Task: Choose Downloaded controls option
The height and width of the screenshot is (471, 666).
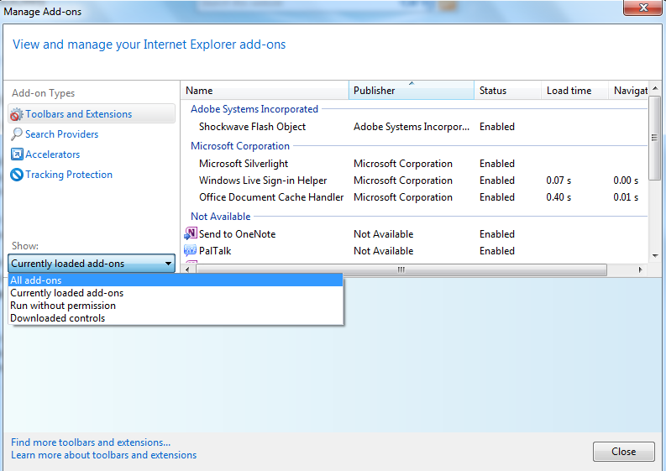Action: click(x=176, y=318)
